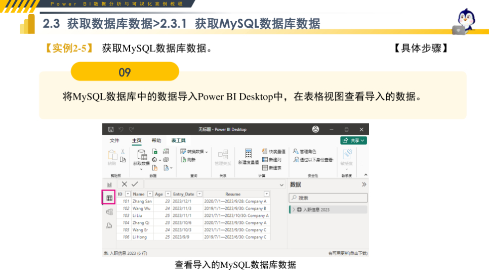Open the Age column filter dropdown
This screenshot has width=489, height=275.
point(168,194)
